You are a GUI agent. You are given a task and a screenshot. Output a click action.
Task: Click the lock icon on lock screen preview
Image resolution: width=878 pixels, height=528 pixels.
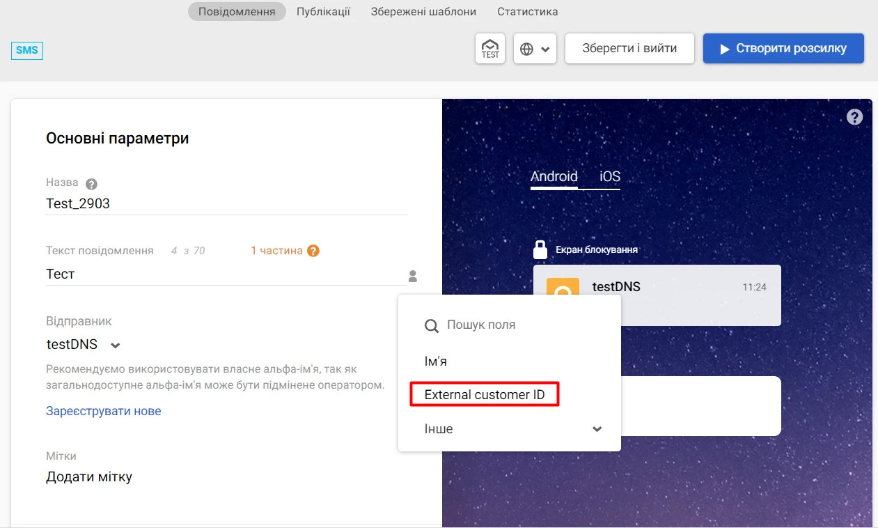(x=540, y=249)
